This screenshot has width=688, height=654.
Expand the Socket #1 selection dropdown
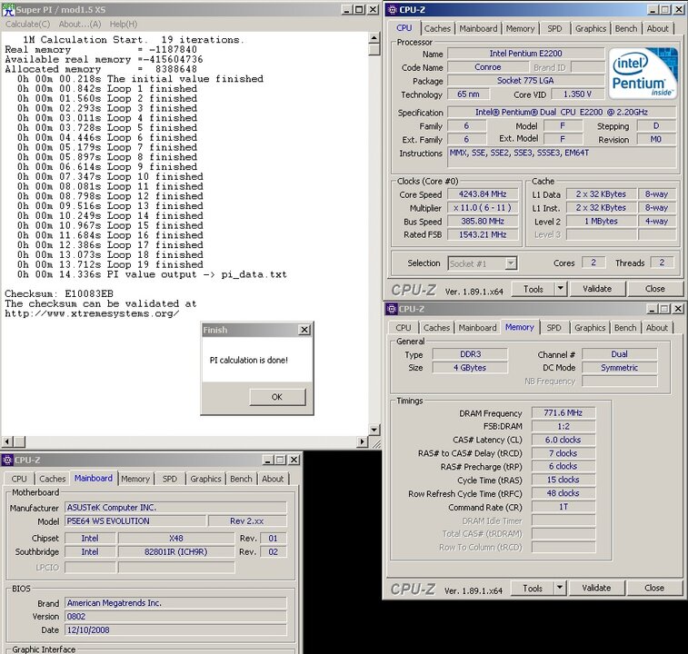(x=510, y=263)
